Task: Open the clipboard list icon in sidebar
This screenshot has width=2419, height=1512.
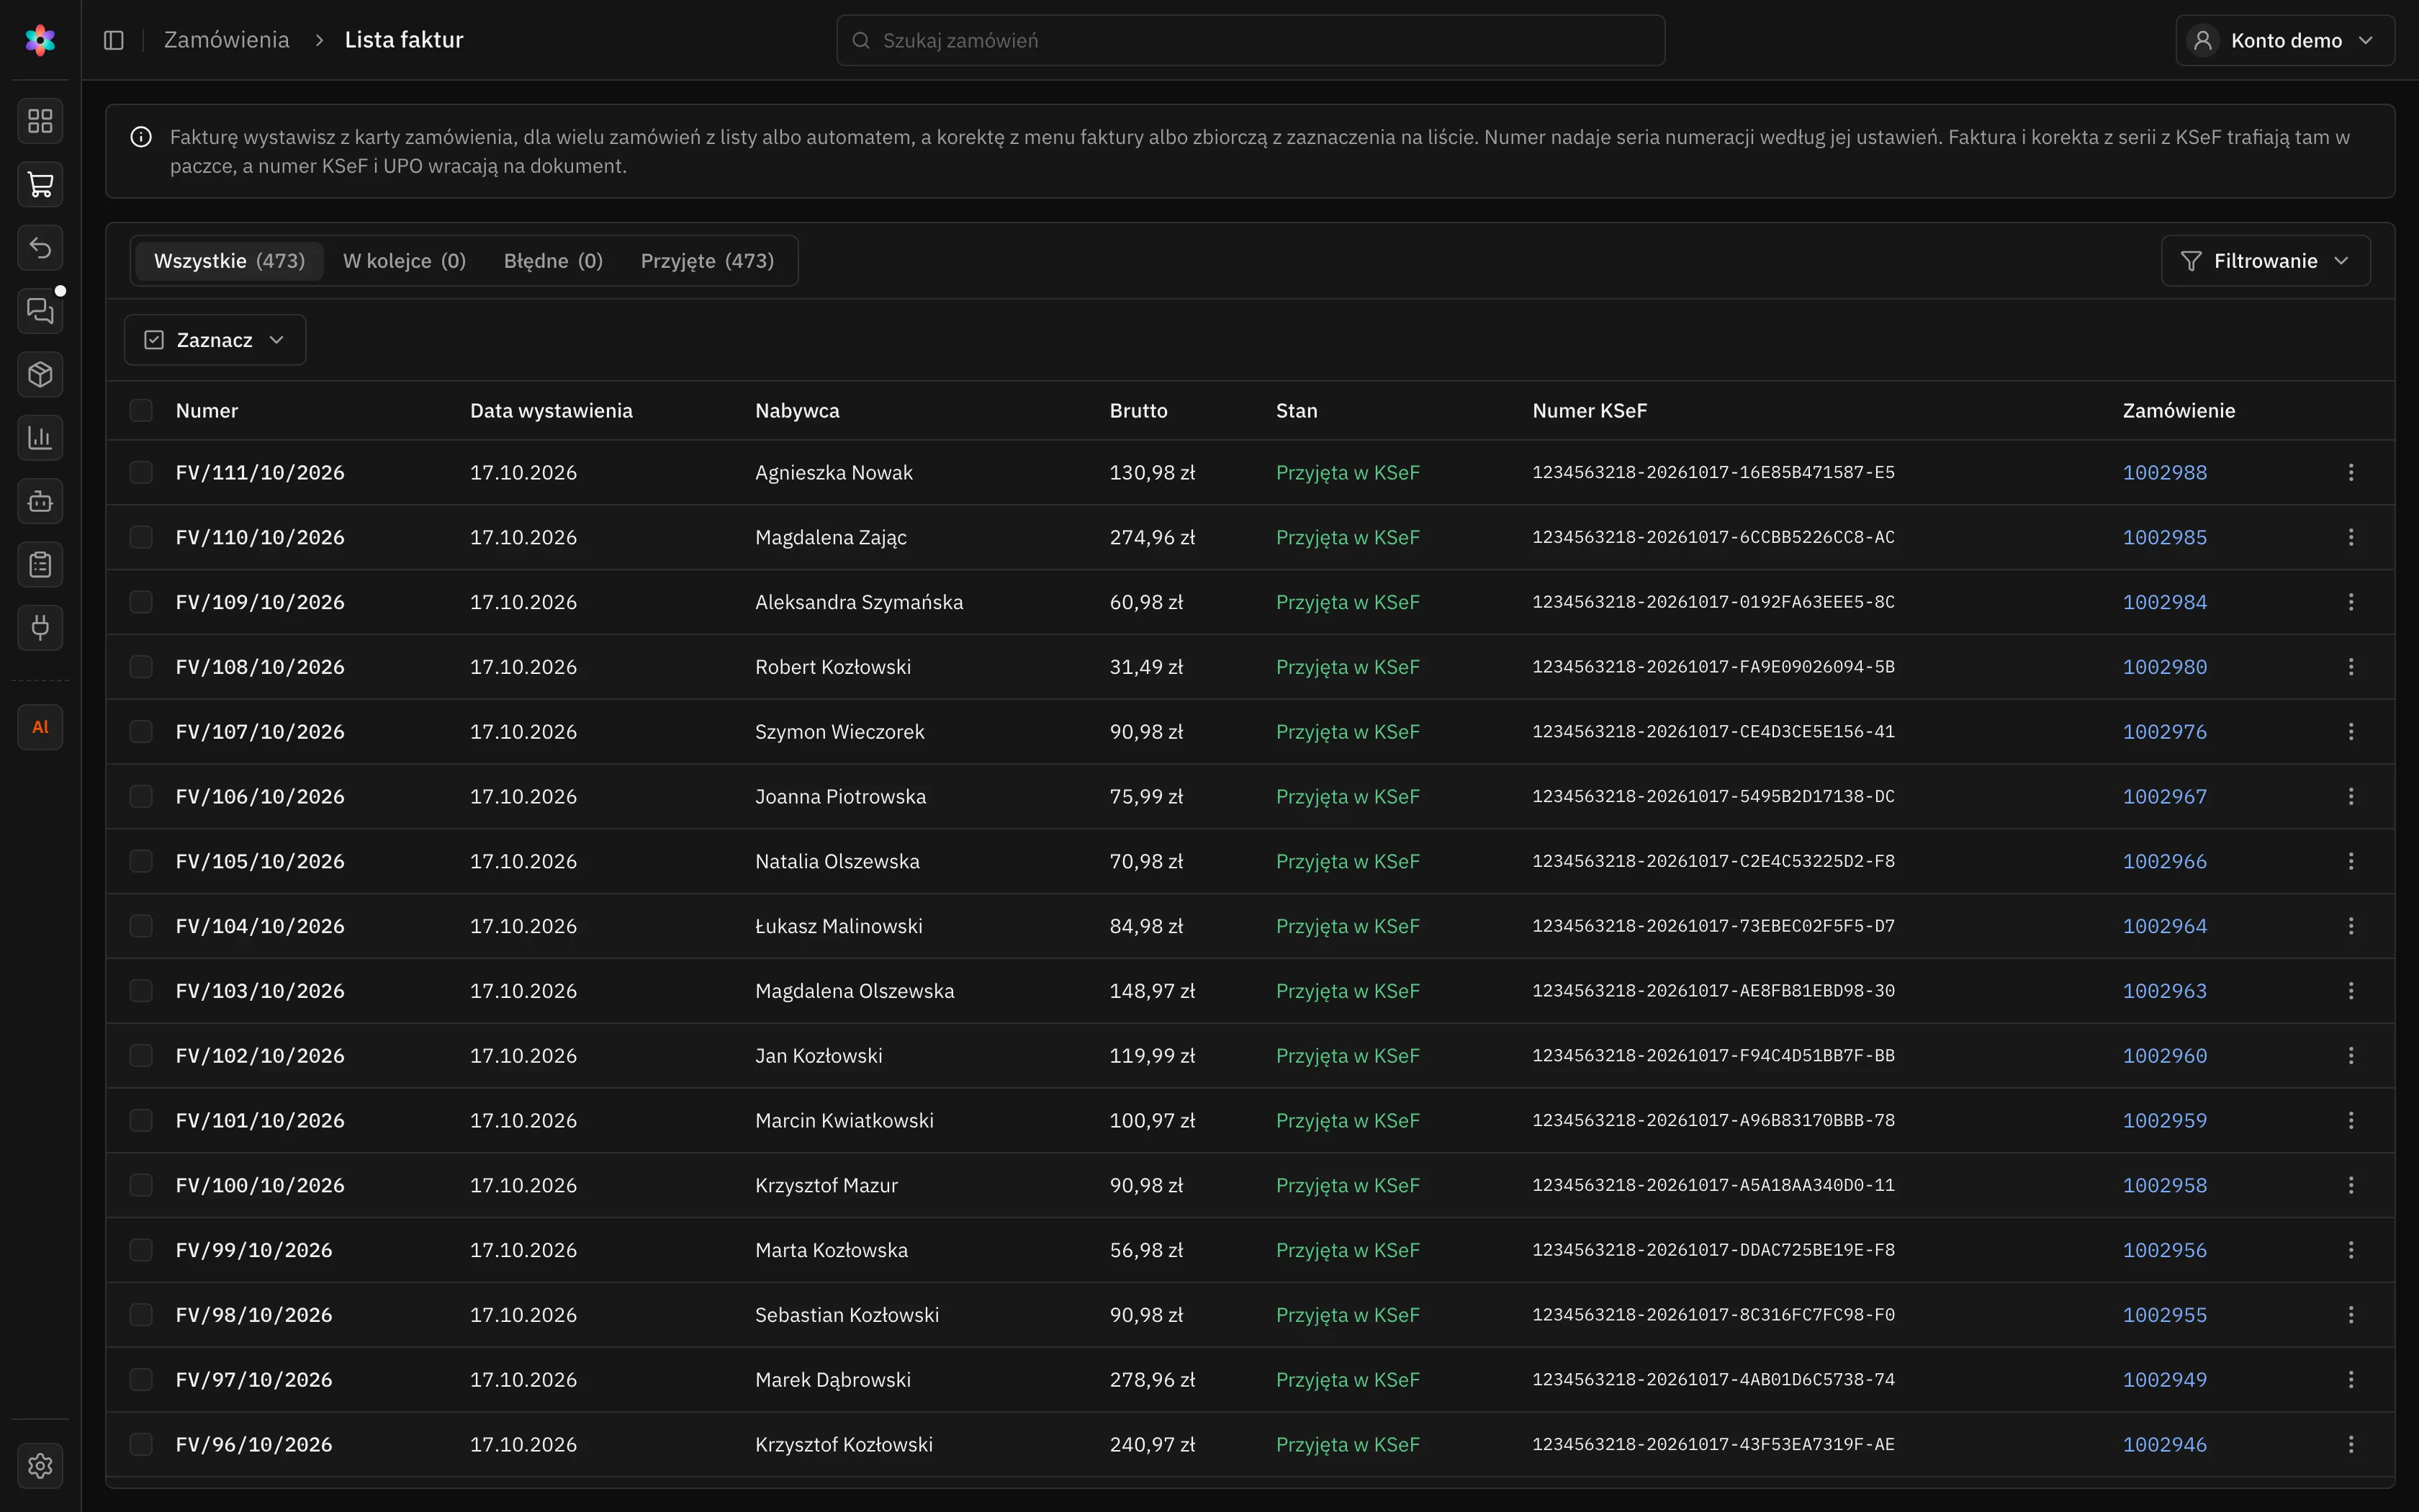Action: click(x=40, y=565)
